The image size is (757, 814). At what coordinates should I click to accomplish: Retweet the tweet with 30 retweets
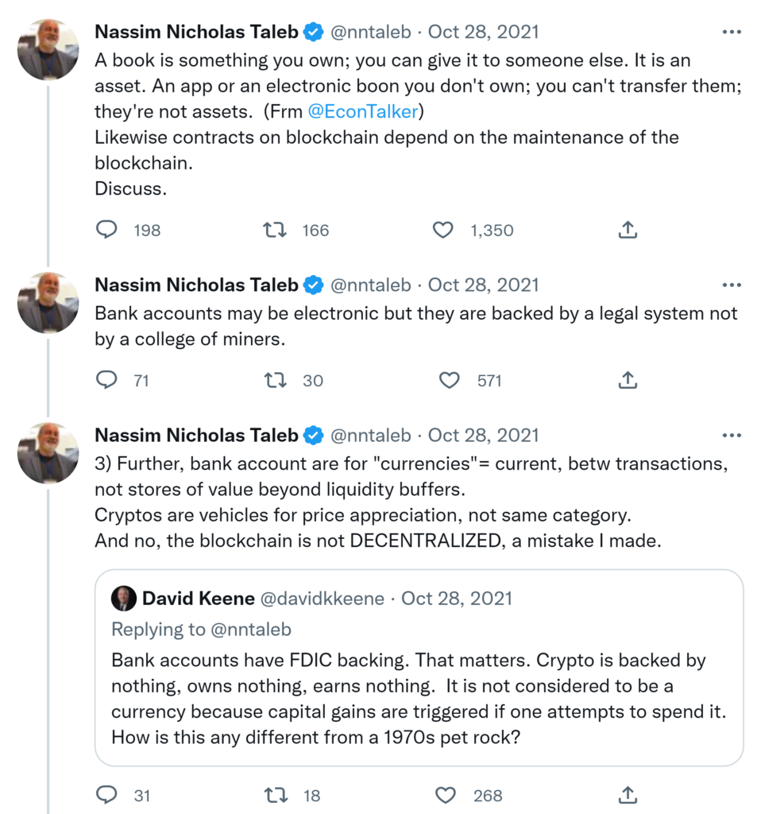click(x=275, y=380)
